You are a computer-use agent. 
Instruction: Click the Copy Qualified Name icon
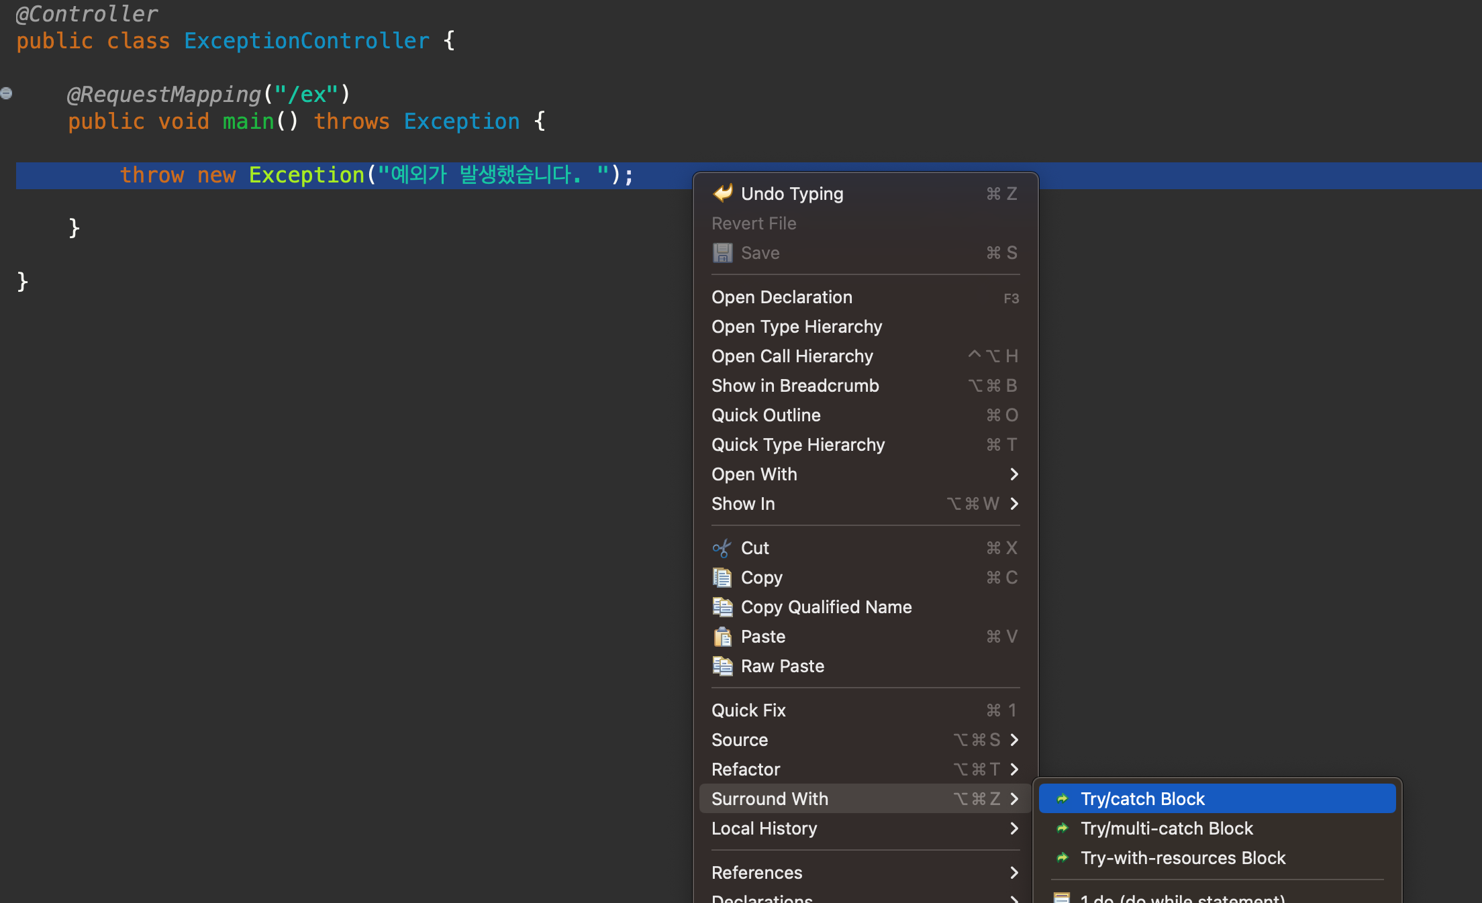click(x=722, y=607)
